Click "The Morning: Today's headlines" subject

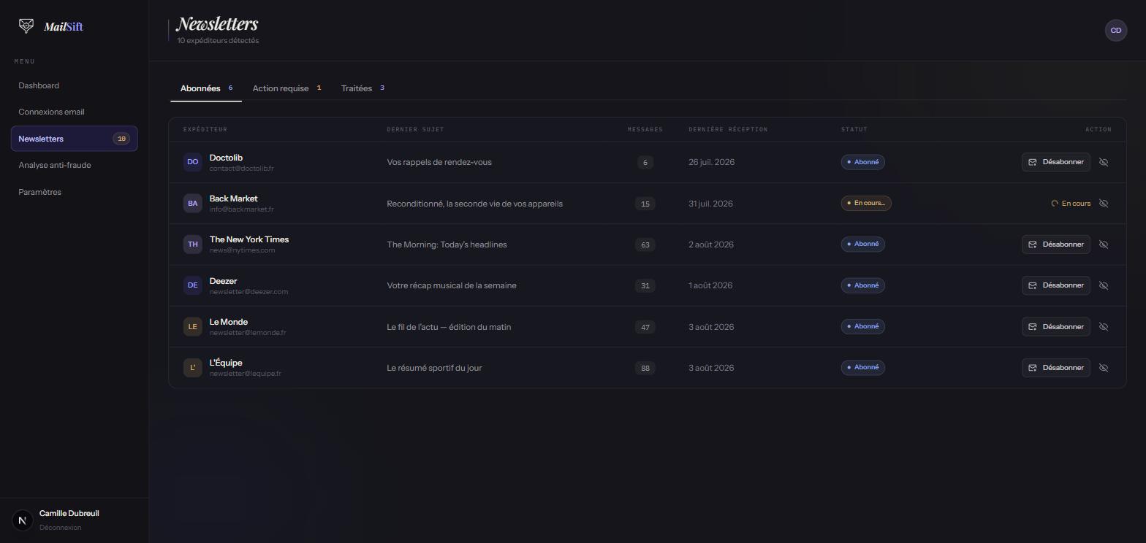[447, 244]
